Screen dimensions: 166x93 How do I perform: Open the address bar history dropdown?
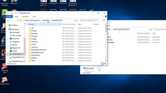tap(75, 20)
